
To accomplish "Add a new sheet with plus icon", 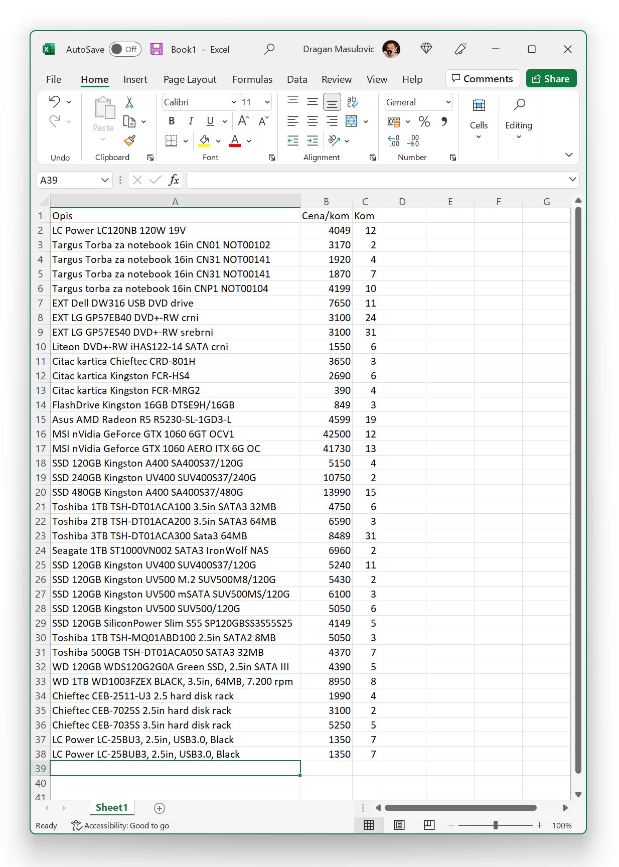I will point(160,808).
